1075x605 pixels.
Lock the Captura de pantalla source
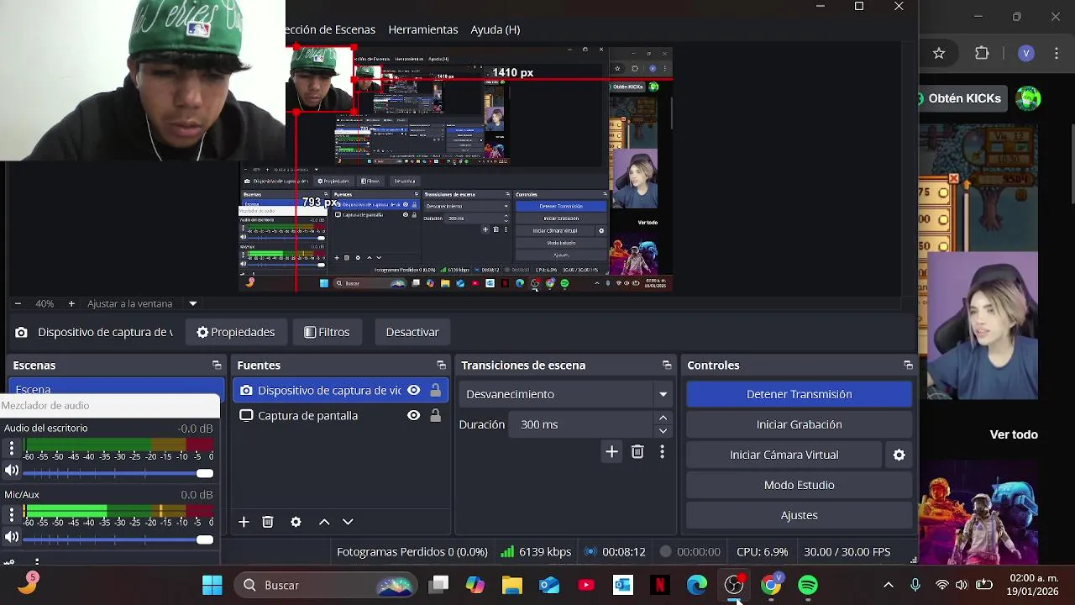[x=435, y=416]
